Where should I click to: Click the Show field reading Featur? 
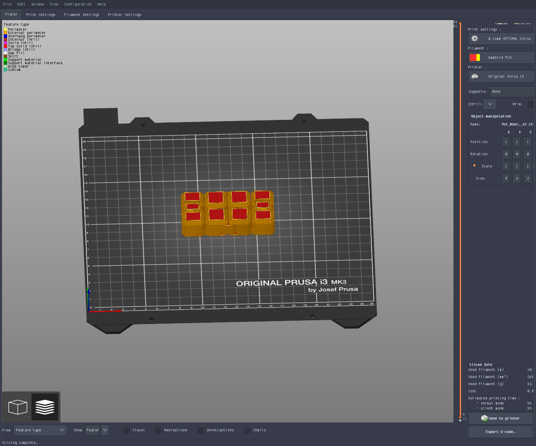point(93,430)
